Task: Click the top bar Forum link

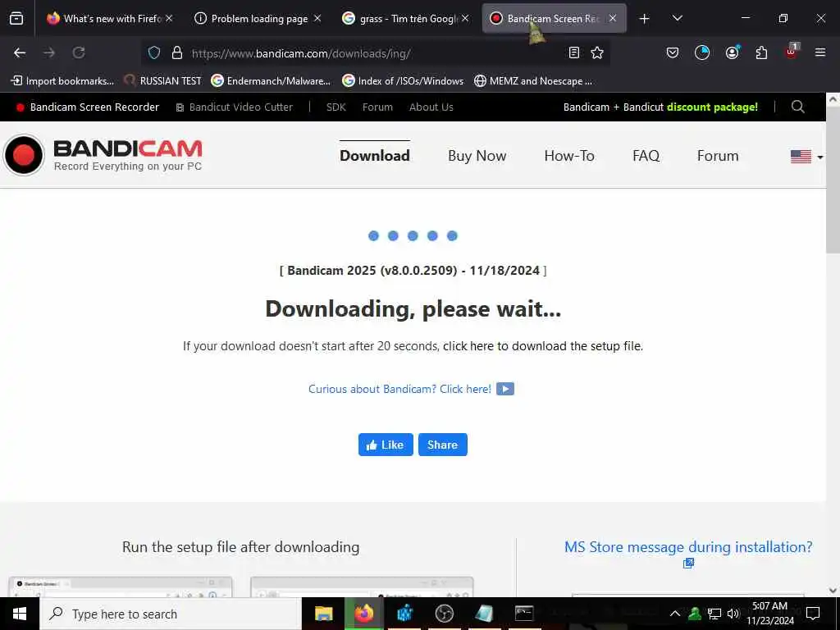Action: (377, 107)
